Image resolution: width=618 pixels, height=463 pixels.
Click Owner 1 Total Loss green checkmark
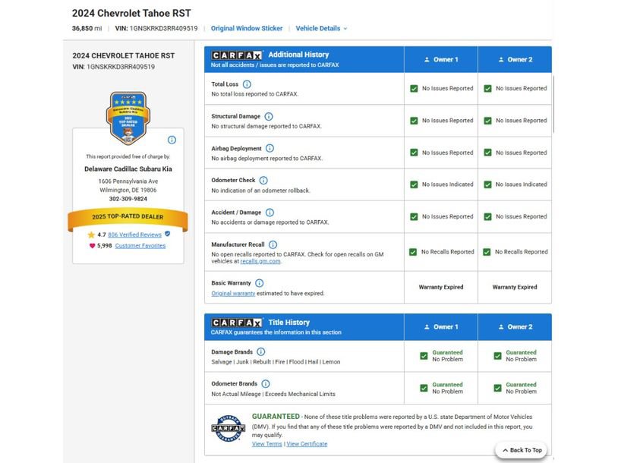[x=414, y=89]
